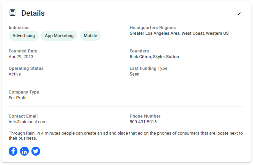View founder Skyler Sutton's profile
The width and height of the screenshot is (253, 165).
(166, 57)
